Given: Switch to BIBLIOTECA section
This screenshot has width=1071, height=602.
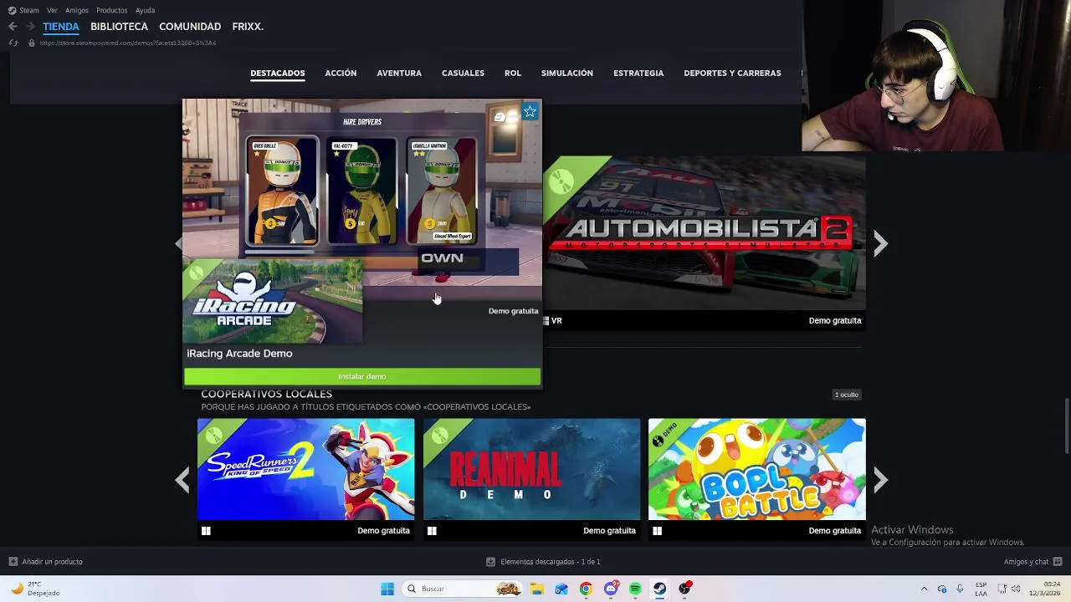Looking at the screenshot, I should click(119, 27).
